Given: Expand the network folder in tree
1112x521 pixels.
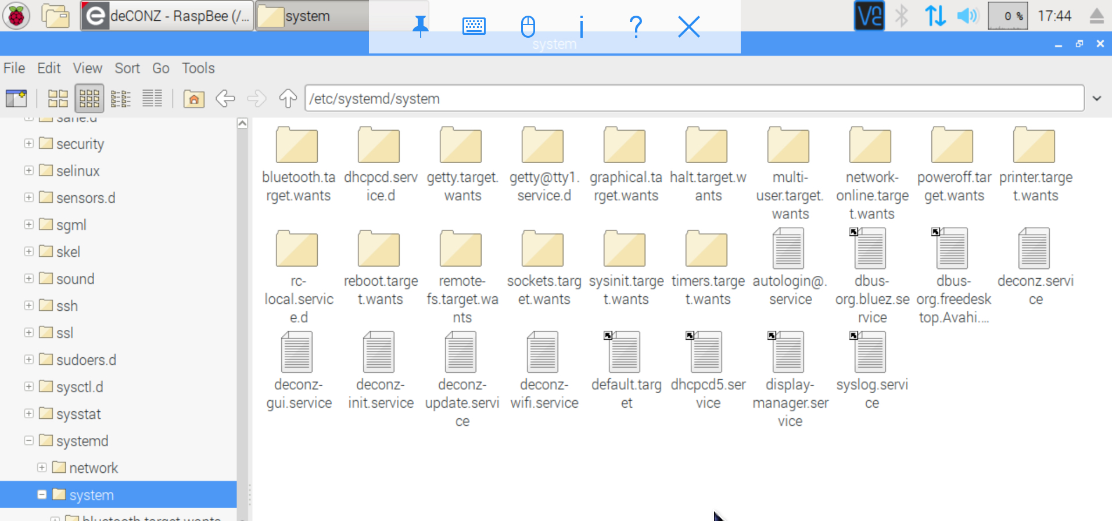Looking at the screenshot, I should tap(42, 468).
